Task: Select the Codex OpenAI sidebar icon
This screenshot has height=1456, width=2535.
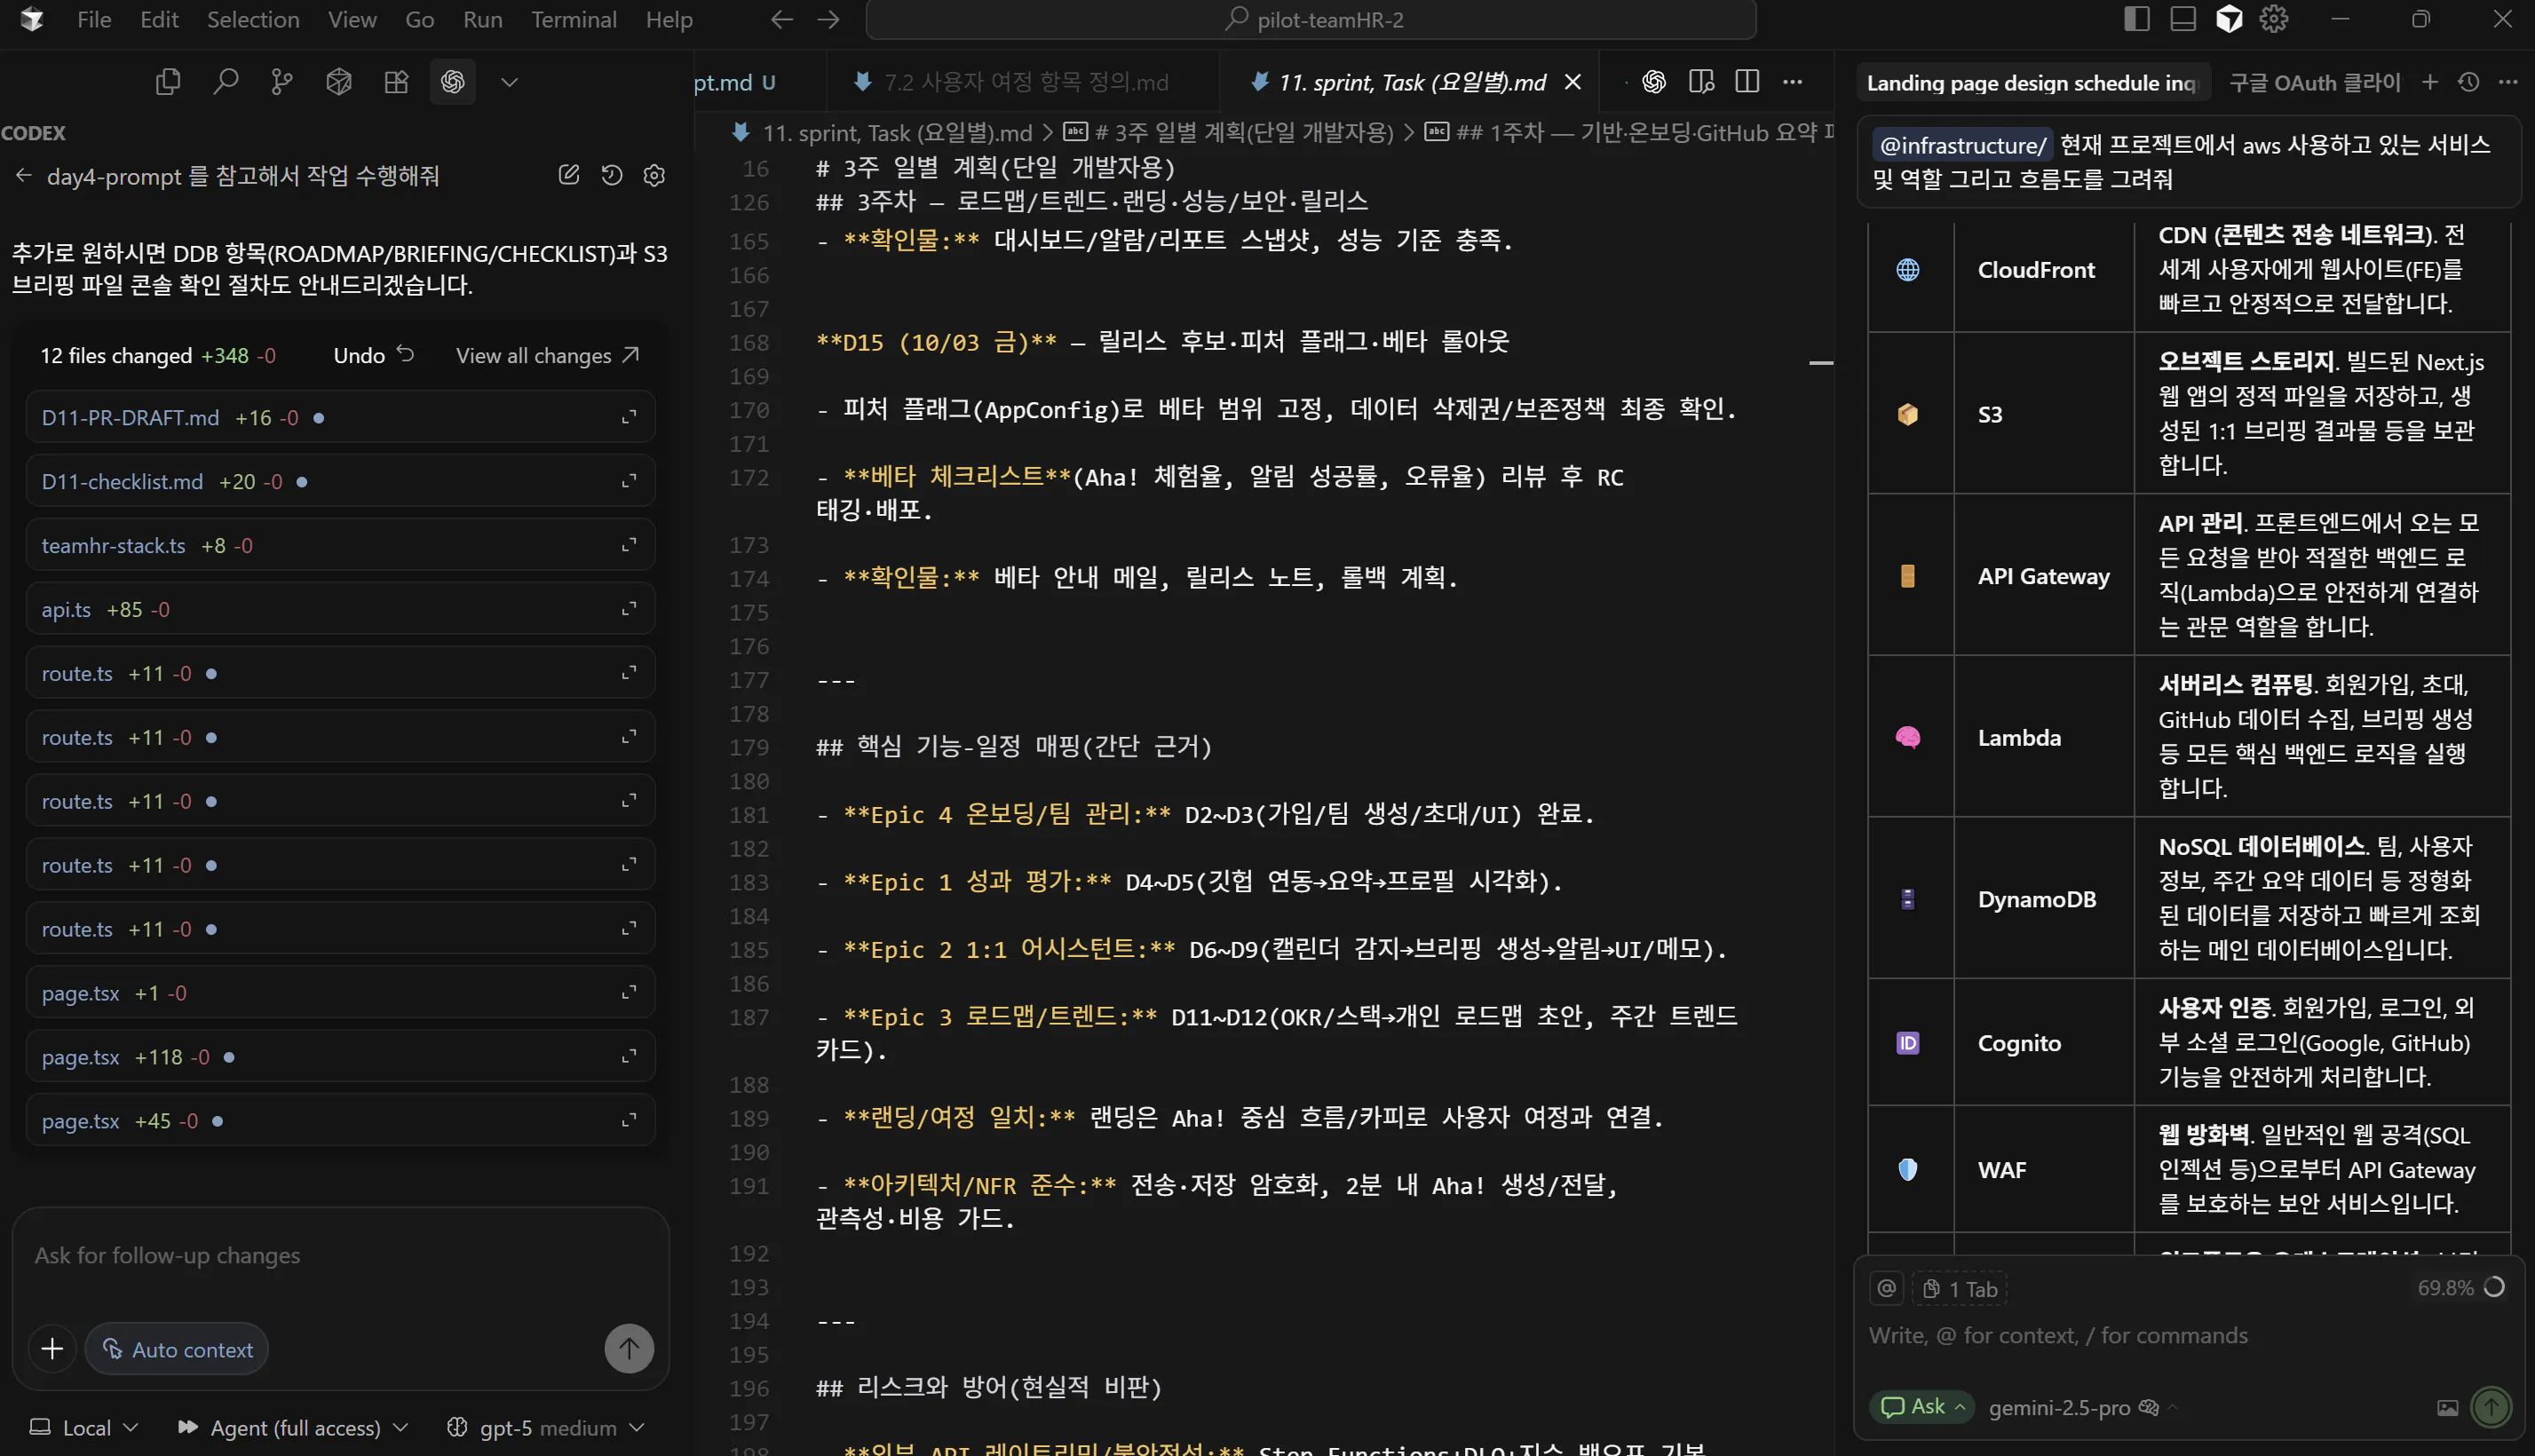Action: (x=453, y=82)
